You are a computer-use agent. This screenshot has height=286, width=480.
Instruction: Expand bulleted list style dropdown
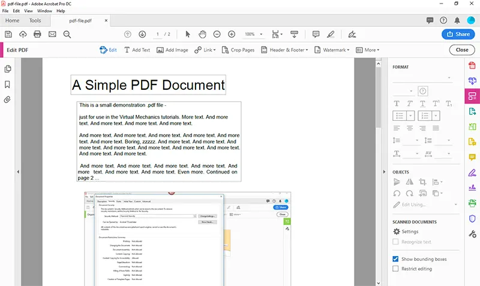(x=410, y=115)
